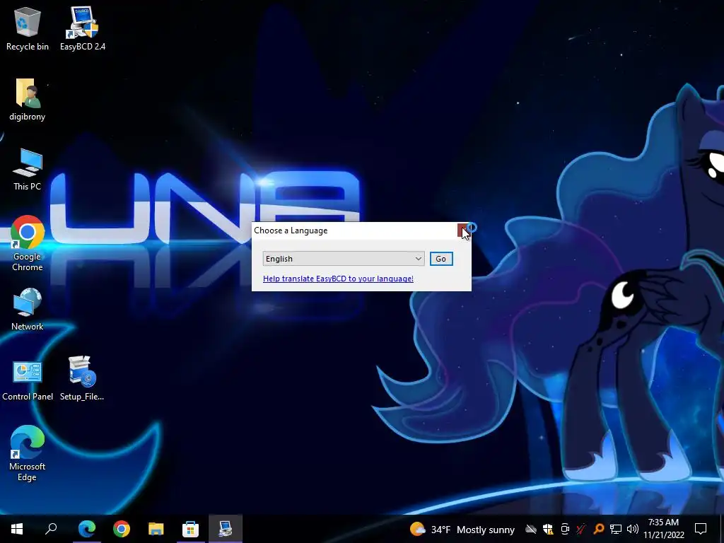Select the This PC desktop icon
Screen dimensions: 724x543
click(28, 170)
